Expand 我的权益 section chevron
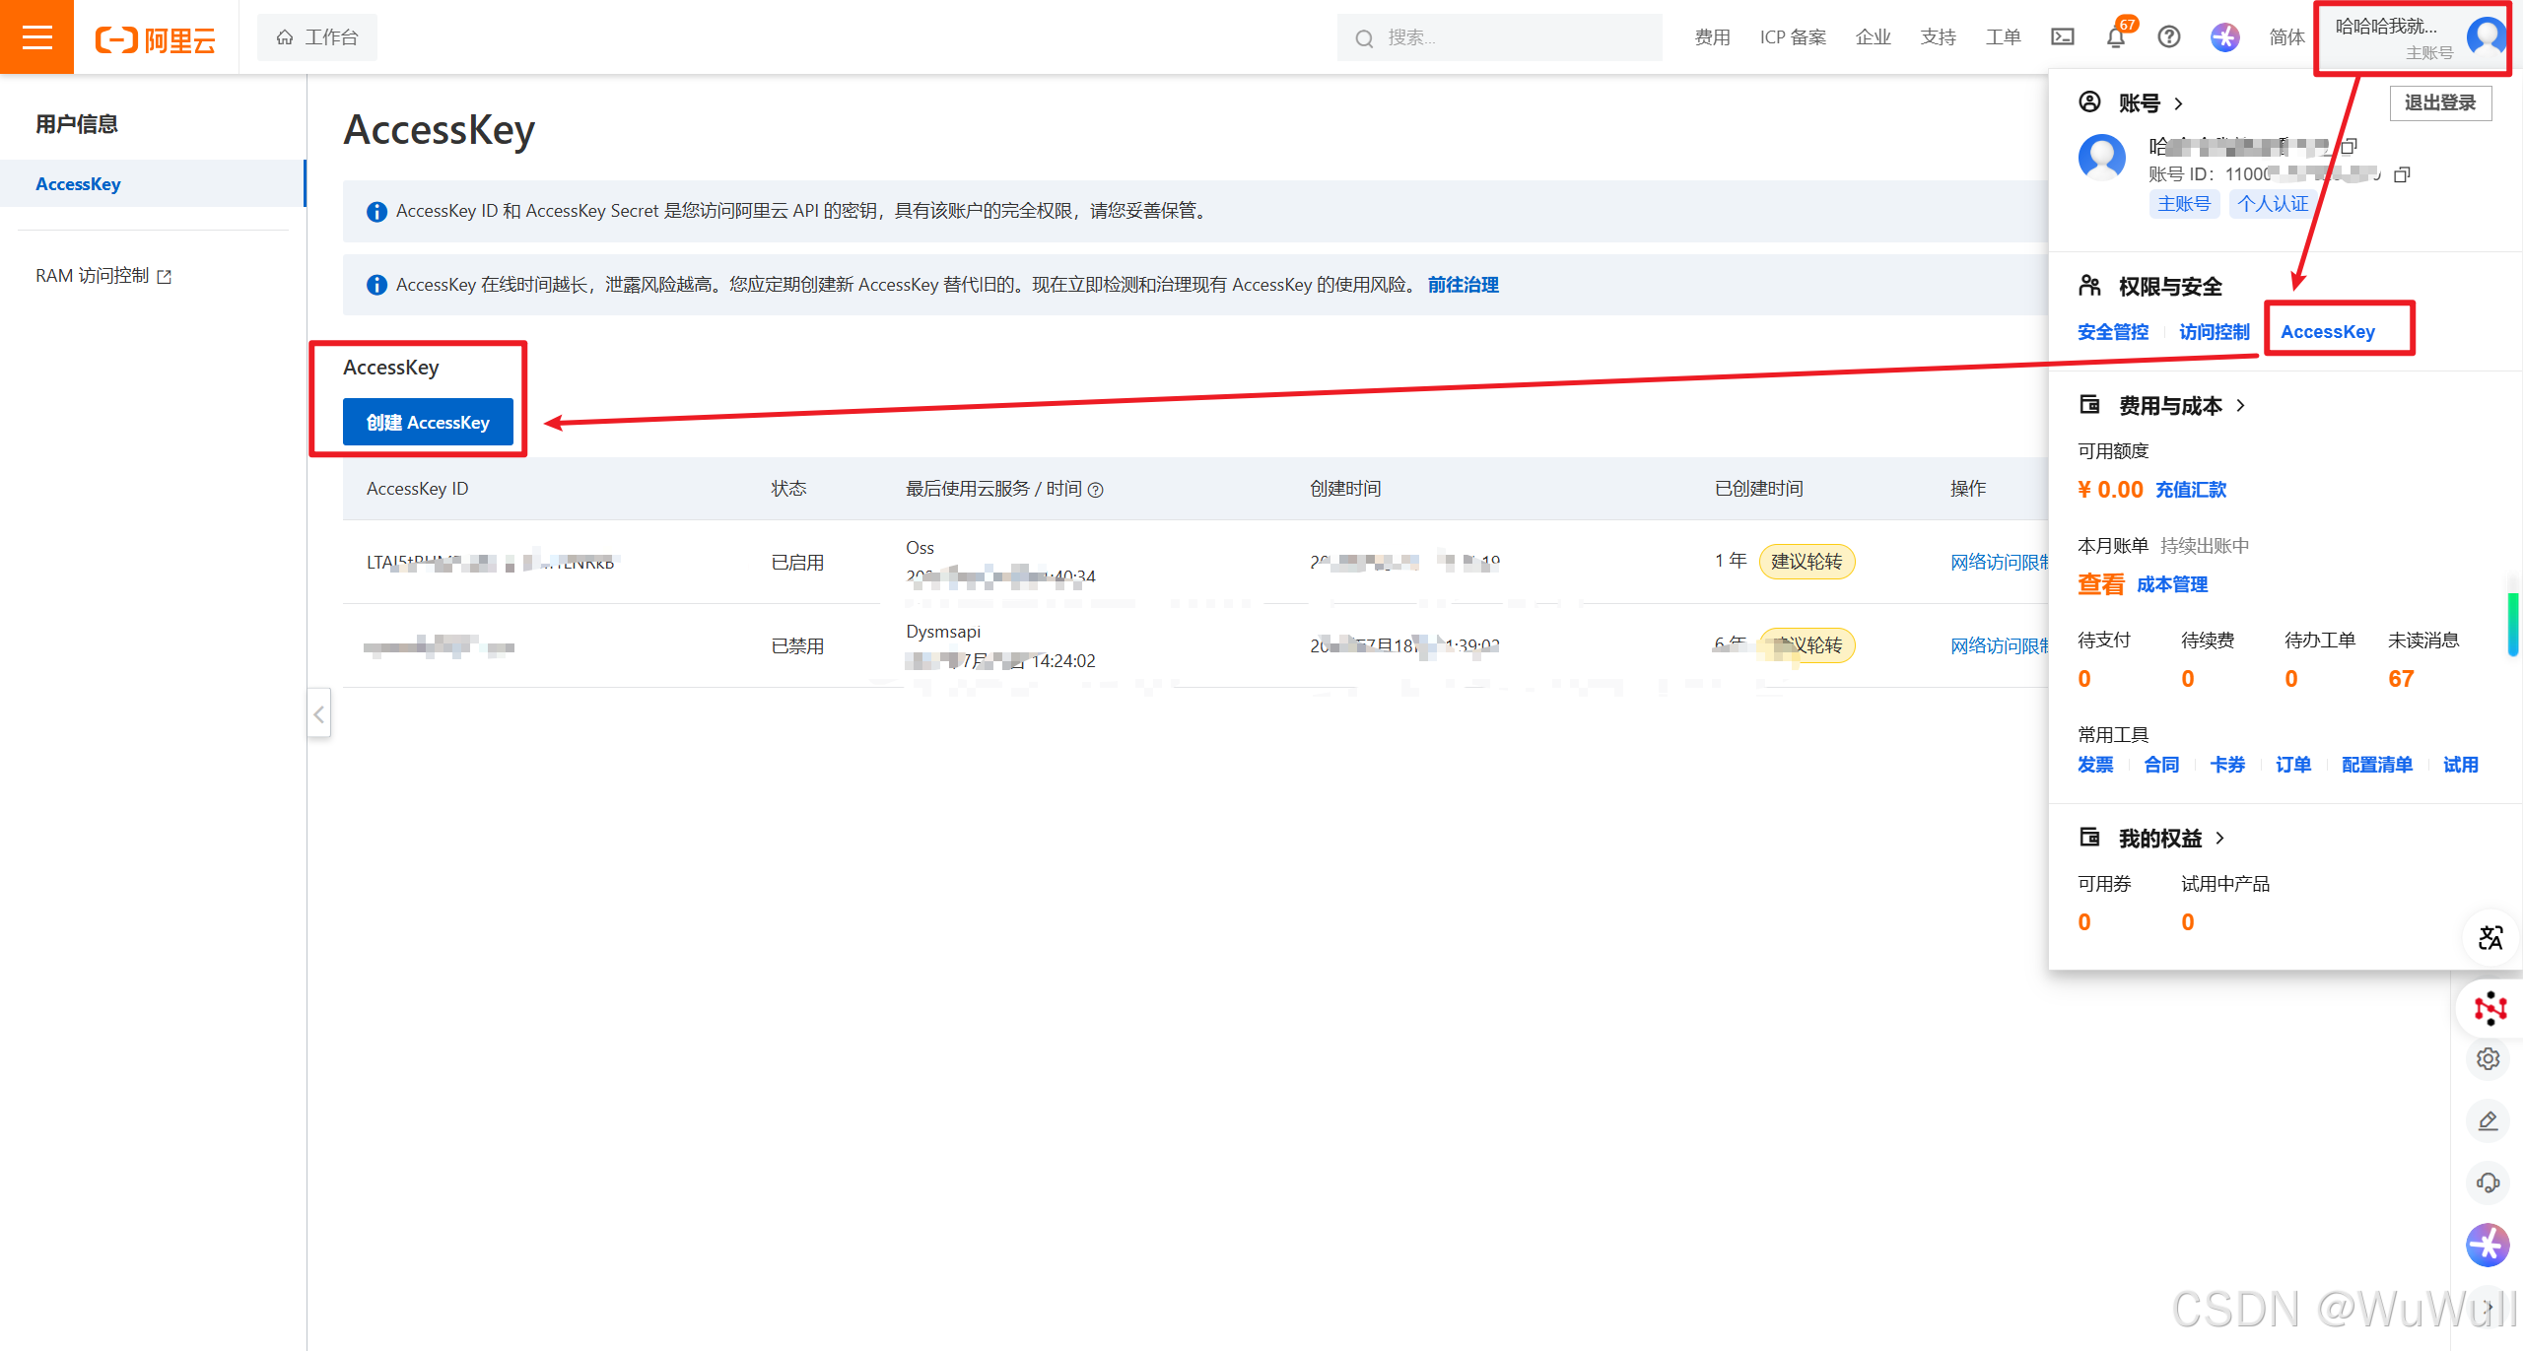This screenshot has height=1351, width=2523. pos(2219,839)
